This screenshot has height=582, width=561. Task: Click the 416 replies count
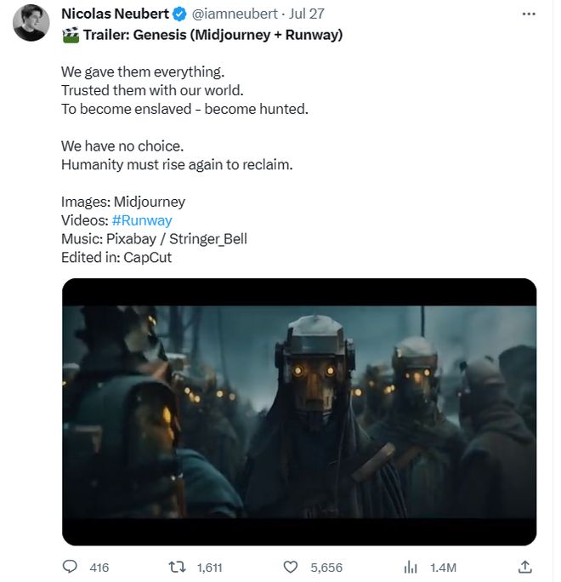point(99,568)
